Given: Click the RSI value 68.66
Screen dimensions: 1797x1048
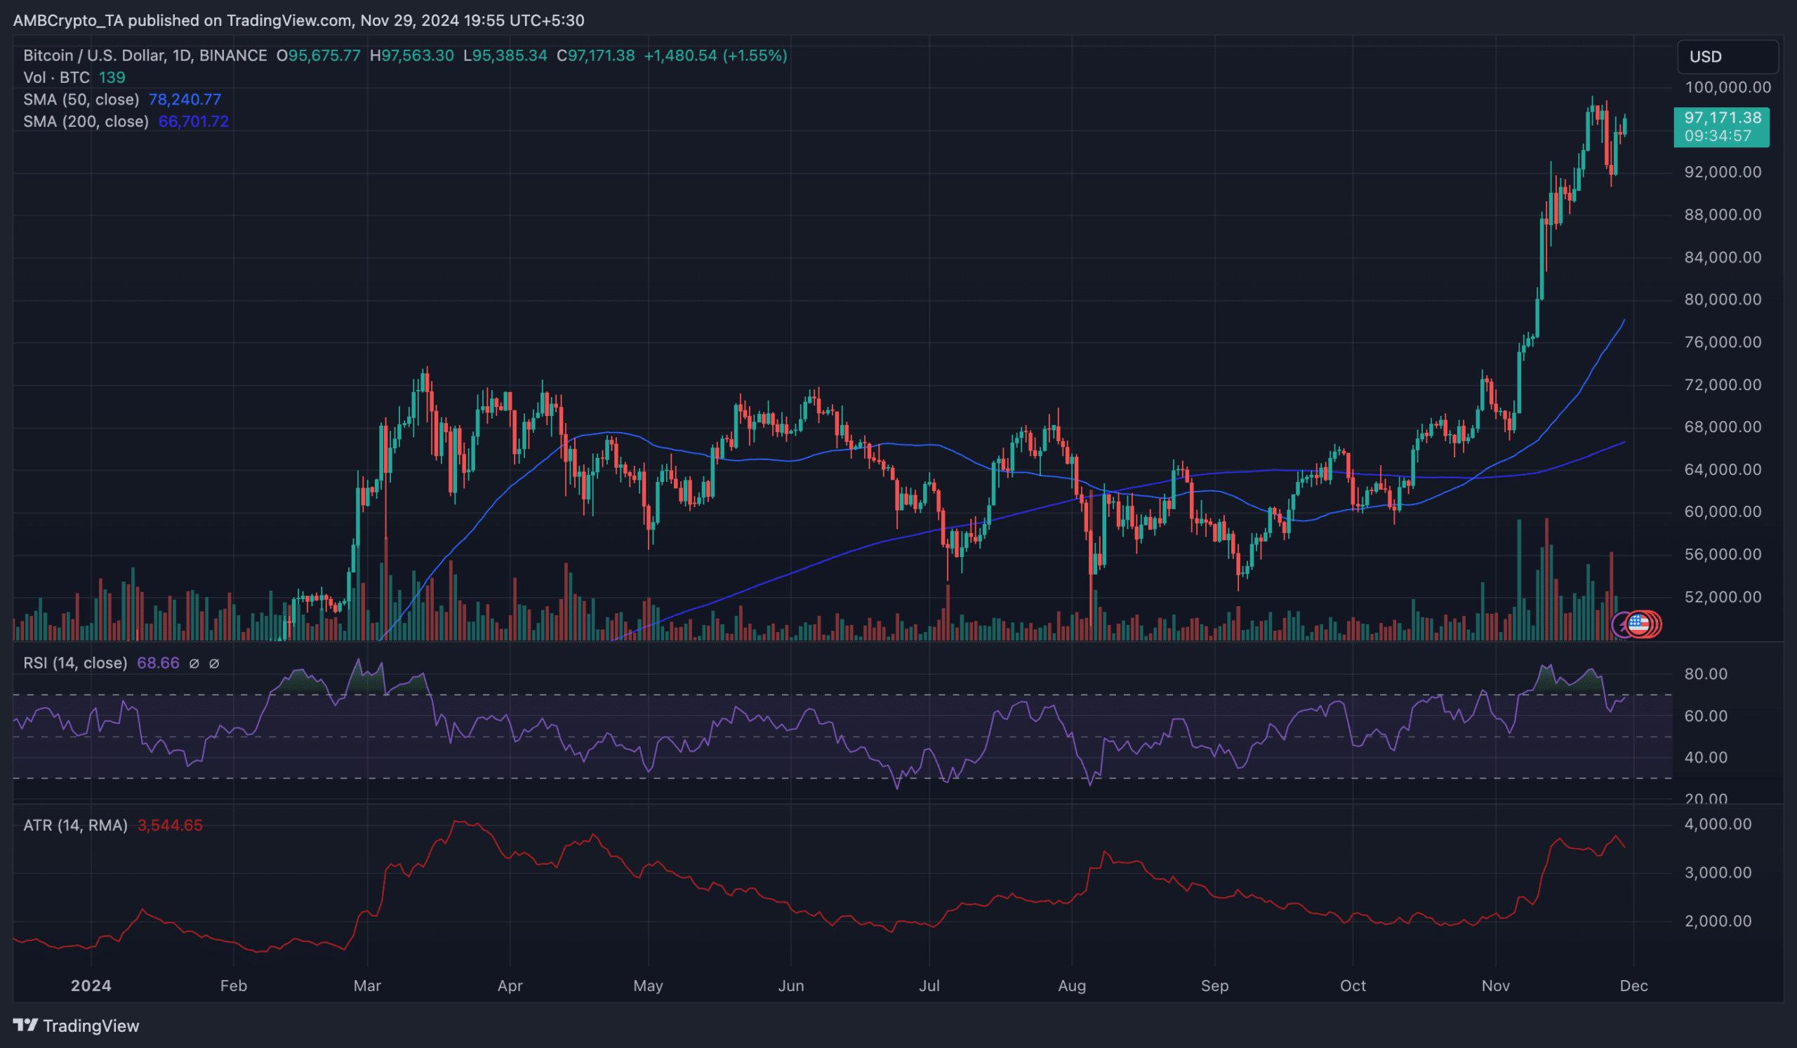Looking at the screenshot, I should 159,663.
